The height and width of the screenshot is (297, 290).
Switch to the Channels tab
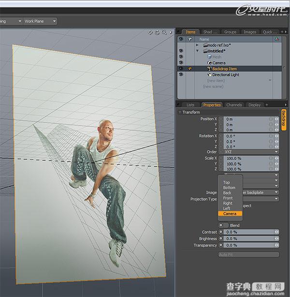234,105
